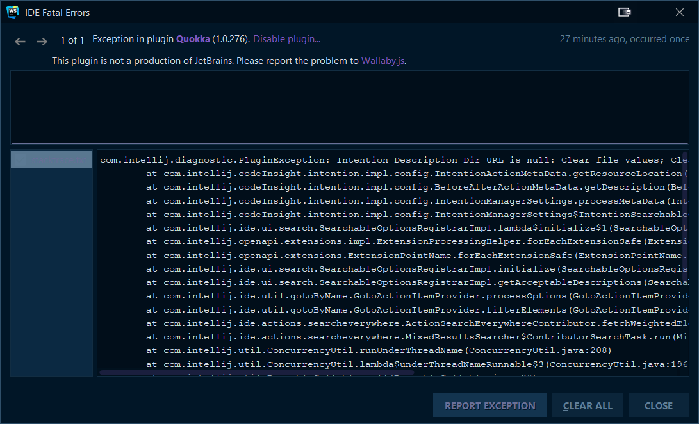Click the ActionSearchEverywhereContributor stack line
The width and height of the screenshot is (699, 424).
click(417, 323)
